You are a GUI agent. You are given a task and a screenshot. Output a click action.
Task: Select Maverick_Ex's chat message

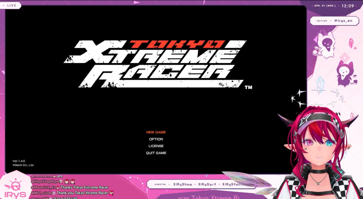point(69,187)
